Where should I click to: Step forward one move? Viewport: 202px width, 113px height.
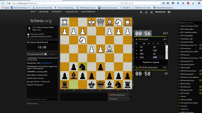click(x=153, y=44)
